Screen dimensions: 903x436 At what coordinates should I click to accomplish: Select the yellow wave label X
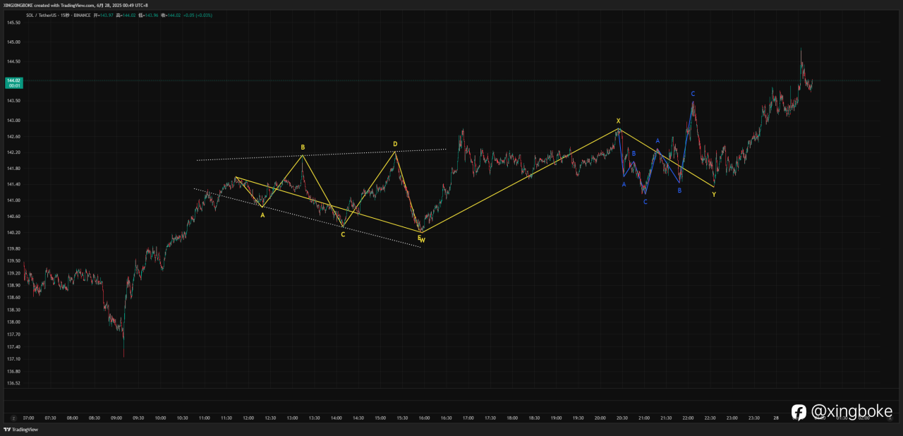pyautogui.click(x=618, y=121)
